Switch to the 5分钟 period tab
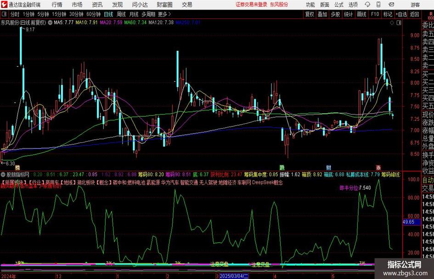Screen dimensions: 434x279 [x=43, y=14]
